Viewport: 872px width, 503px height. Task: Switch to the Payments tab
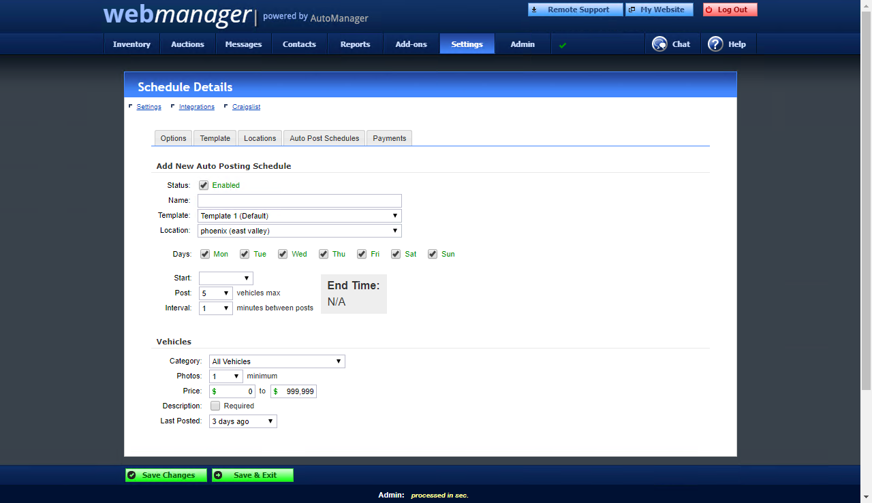pos(389,137)
